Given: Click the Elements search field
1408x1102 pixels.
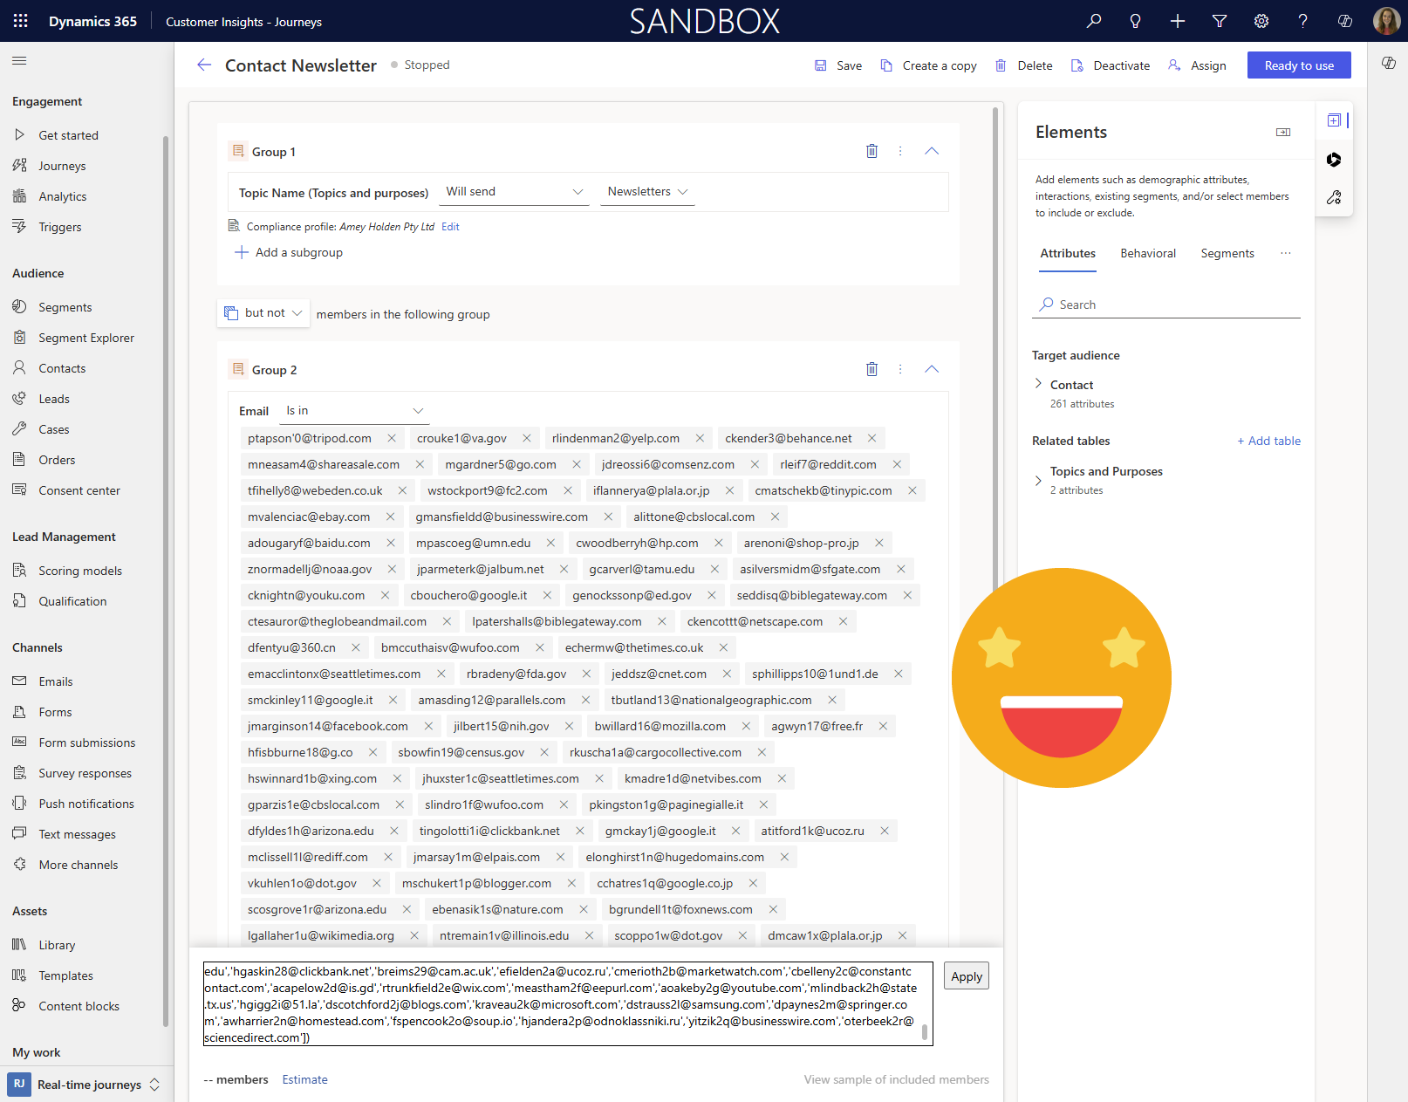Looking at the screenshot, I should [x=1165, y=305].
